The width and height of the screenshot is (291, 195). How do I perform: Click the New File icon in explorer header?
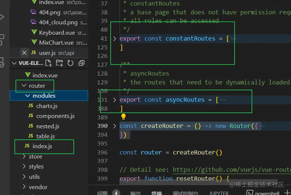tap(48, 63)
